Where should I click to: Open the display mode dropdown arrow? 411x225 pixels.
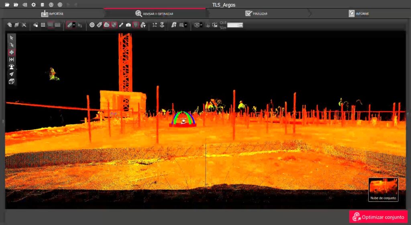click(x=186, y=25)
